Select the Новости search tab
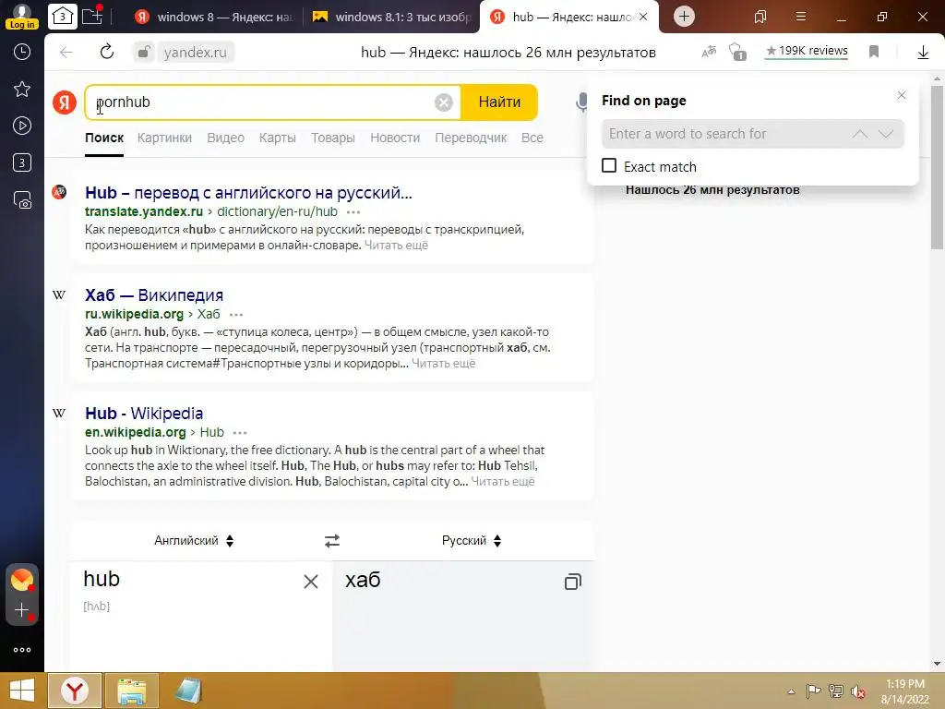Viewport: 945px width, 709px height. coord(395,138)
